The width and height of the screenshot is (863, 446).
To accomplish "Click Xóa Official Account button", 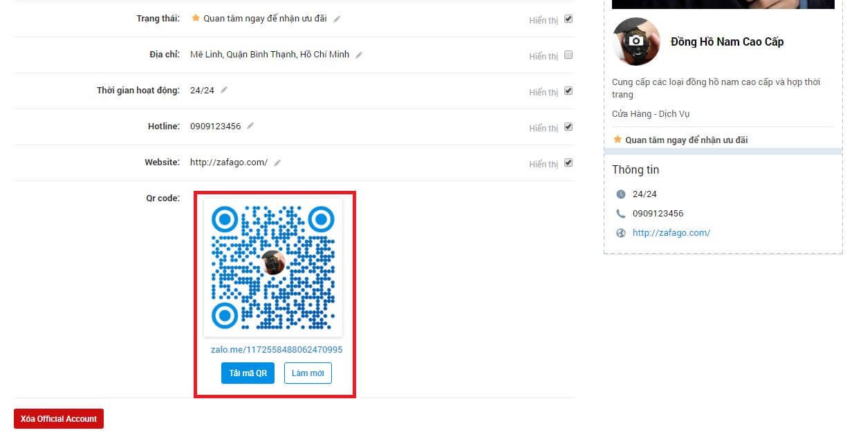I will click(59, 418).
